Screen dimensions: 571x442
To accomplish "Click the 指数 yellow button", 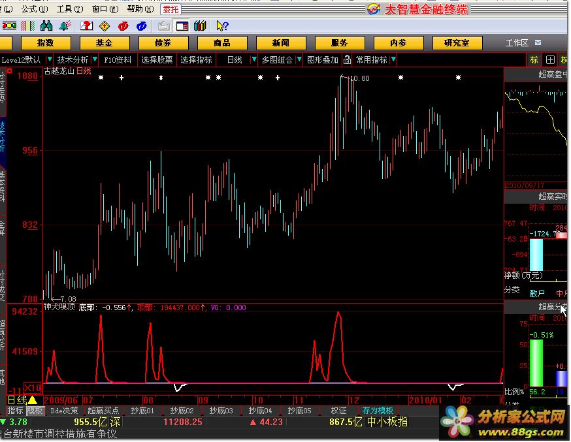I will tap(46, 43).
